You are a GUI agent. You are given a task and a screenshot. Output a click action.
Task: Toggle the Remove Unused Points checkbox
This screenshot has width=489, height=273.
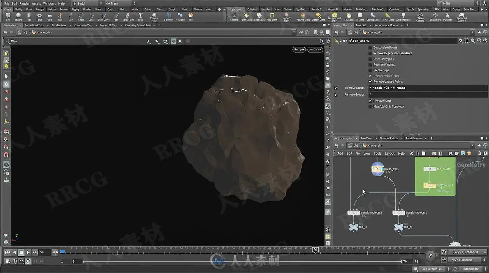pyautogui.click(x=370, y=82)
